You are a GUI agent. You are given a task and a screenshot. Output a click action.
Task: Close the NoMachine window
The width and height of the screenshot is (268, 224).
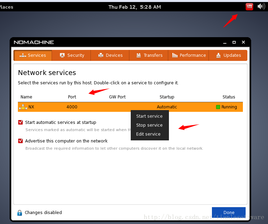(243, 42)
